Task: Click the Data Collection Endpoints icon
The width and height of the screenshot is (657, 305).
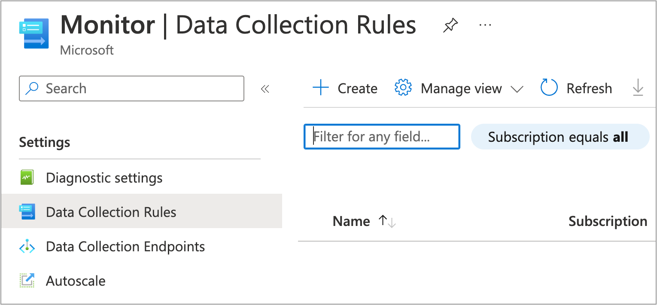Action: (27, 247)
